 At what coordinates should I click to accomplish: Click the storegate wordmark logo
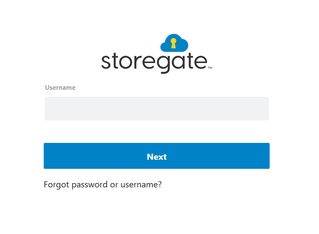154,62
